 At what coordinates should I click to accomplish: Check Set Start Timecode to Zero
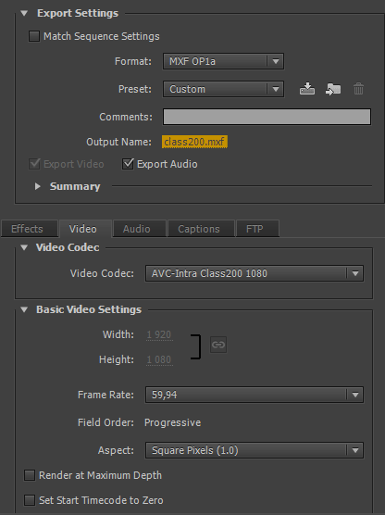(x=30, y=500)
